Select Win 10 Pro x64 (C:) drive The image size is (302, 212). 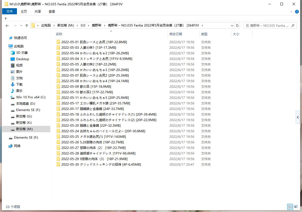click(30, 97)
